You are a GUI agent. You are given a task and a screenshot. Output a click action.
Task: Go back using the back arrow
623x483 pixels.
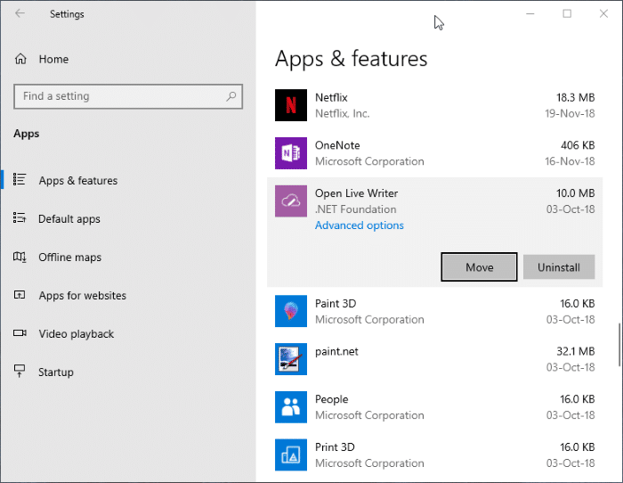coord(20,13)
